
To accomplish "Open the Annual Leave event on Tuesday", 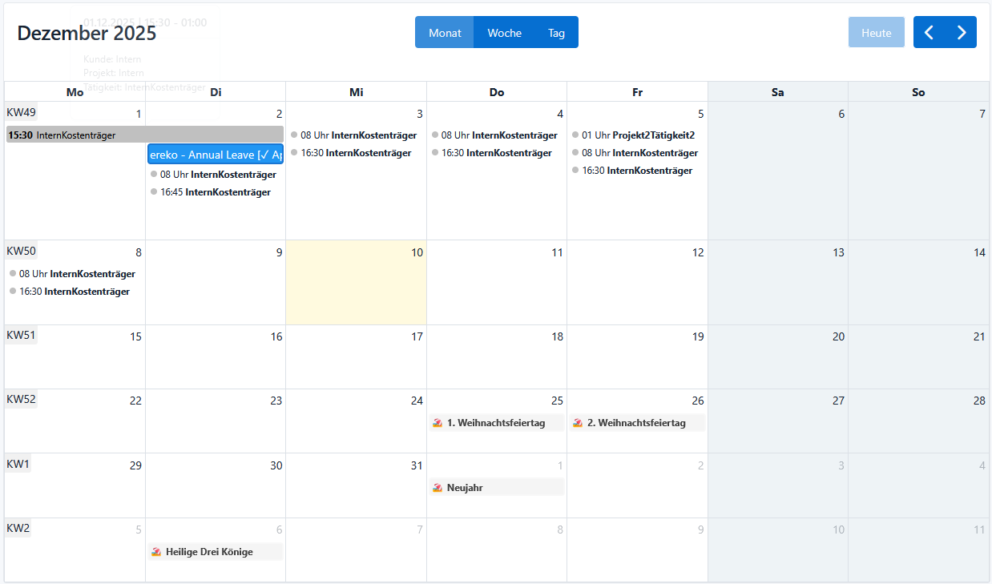I will [x=216, y=155].
